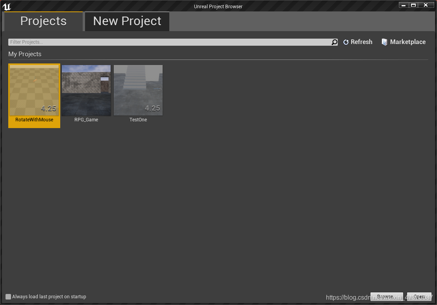
Task: Click the RPG_Game project name label
Action: [86, 120]
